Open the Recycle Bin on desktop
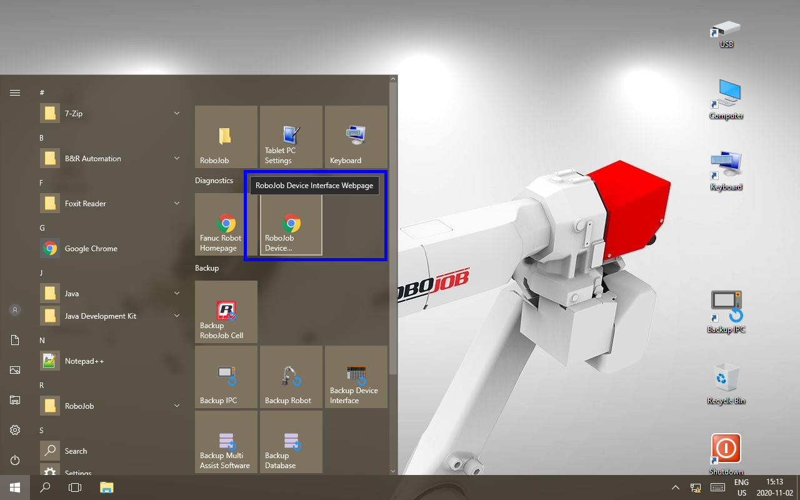Screen dimensions: 800x500 (726, 384)
